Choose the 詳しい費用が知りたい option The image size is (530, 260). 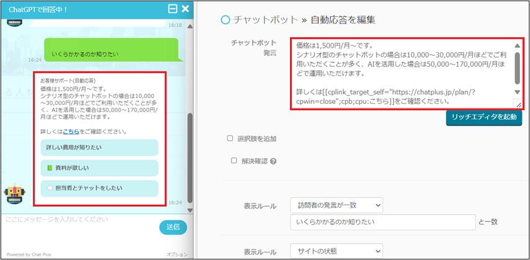tap(96, 147)
